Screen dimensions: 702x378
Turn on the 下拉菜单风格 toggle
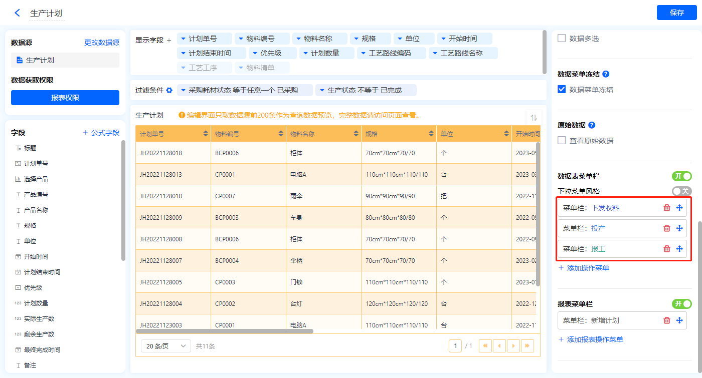point(681,191)
